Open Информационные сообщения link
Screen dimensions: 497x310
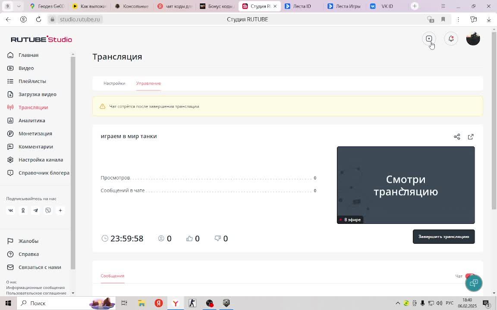pyautogui.click(x=35, y=288)
